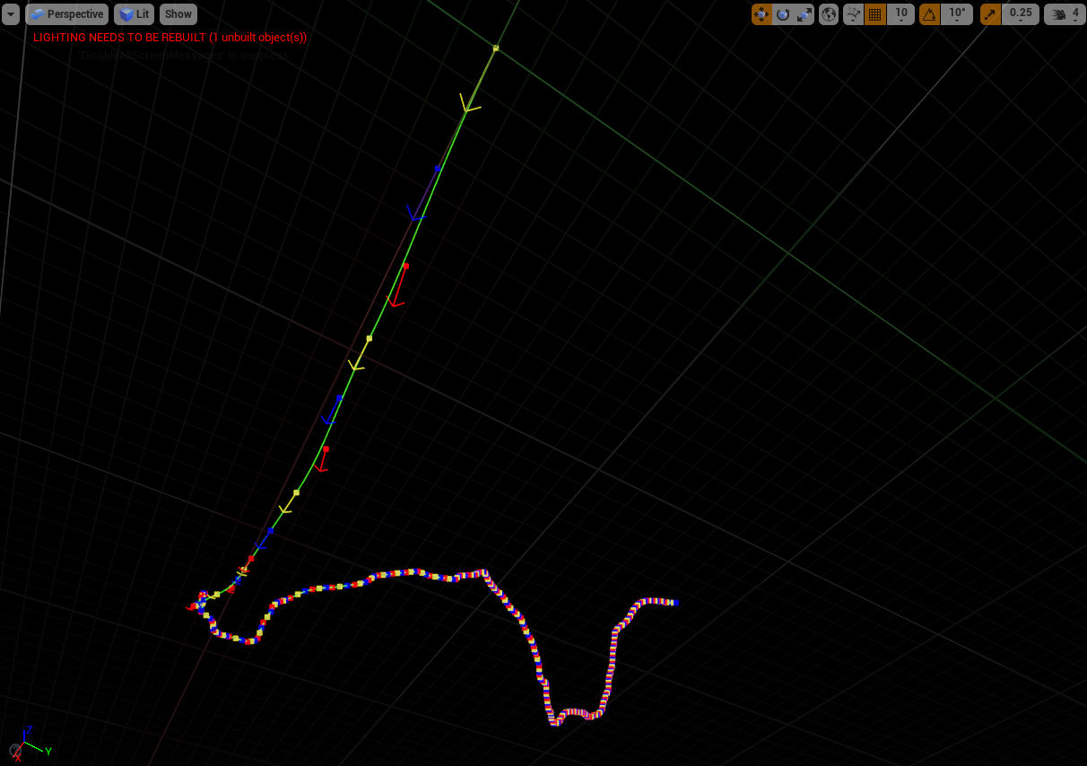
Task: Select the Translate (move) gizmo tool
Action: 761,14
